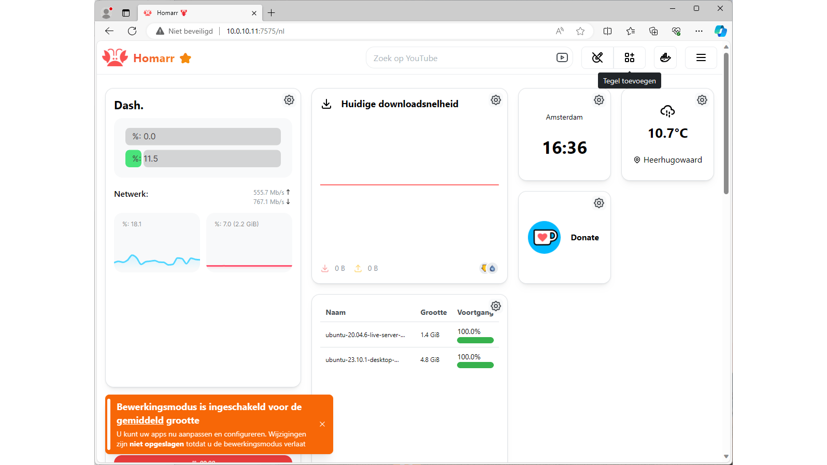Open the browser Collections icon
The width and height of the screenshot is (827, 465).
click(x=653, y=31)
